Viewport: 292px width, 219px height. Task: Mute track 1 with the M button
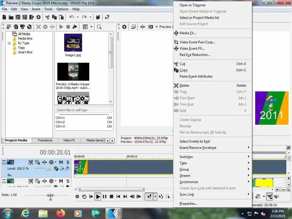click(x=61, y=162)
